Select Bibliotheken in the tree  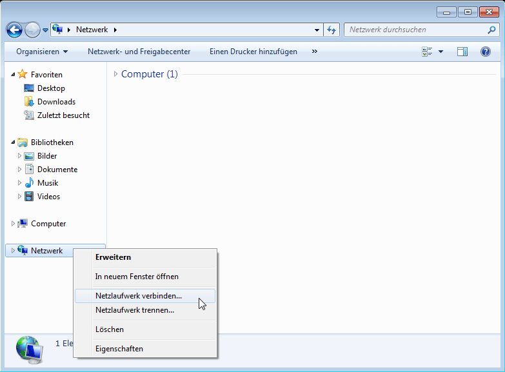point(52,142)
